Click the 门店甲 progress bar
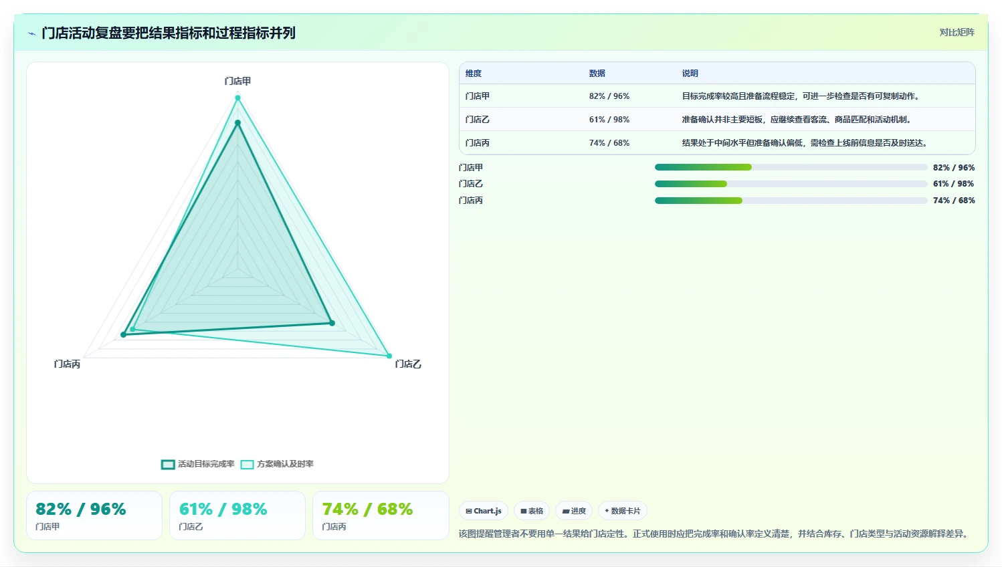This screenshot has width=1002, height=567. click(x=791, y=167)
